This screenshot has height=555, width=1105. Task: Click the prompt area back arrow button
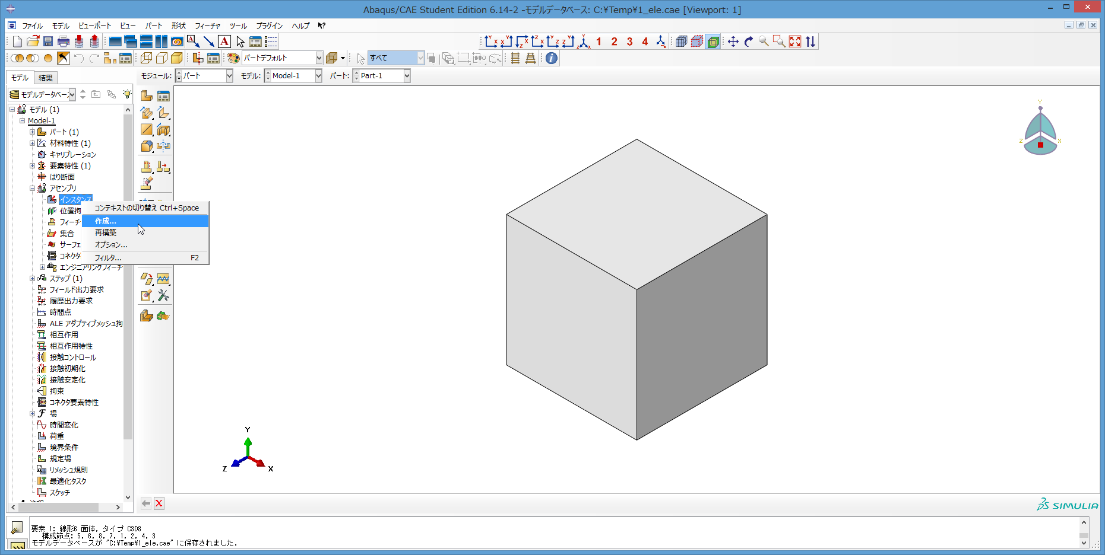(146, 503)
